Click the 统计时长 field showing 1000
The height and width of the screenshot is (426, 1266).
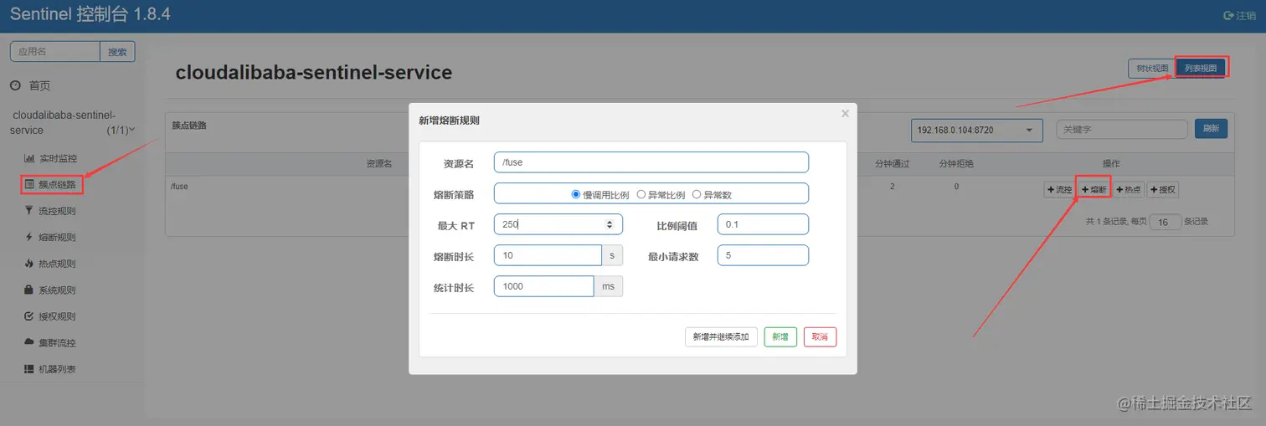click(x=544, y=286)
